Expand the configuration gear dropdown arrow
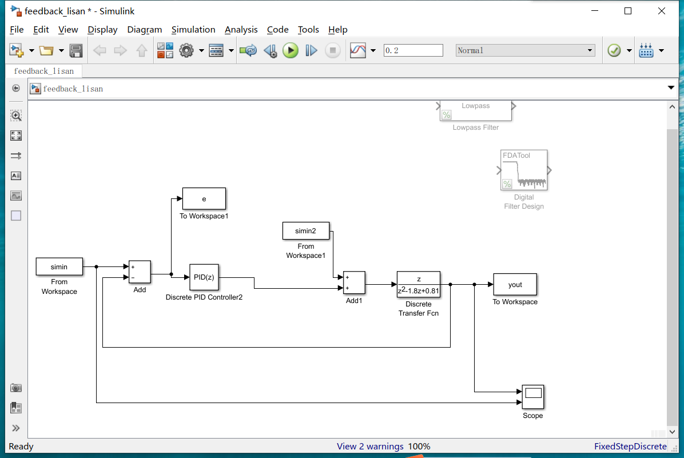 tap(201, 50)
